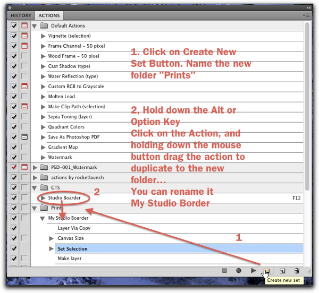
Task: Enable dialog box toggle for Wood Frame
Action: point(24,56)
